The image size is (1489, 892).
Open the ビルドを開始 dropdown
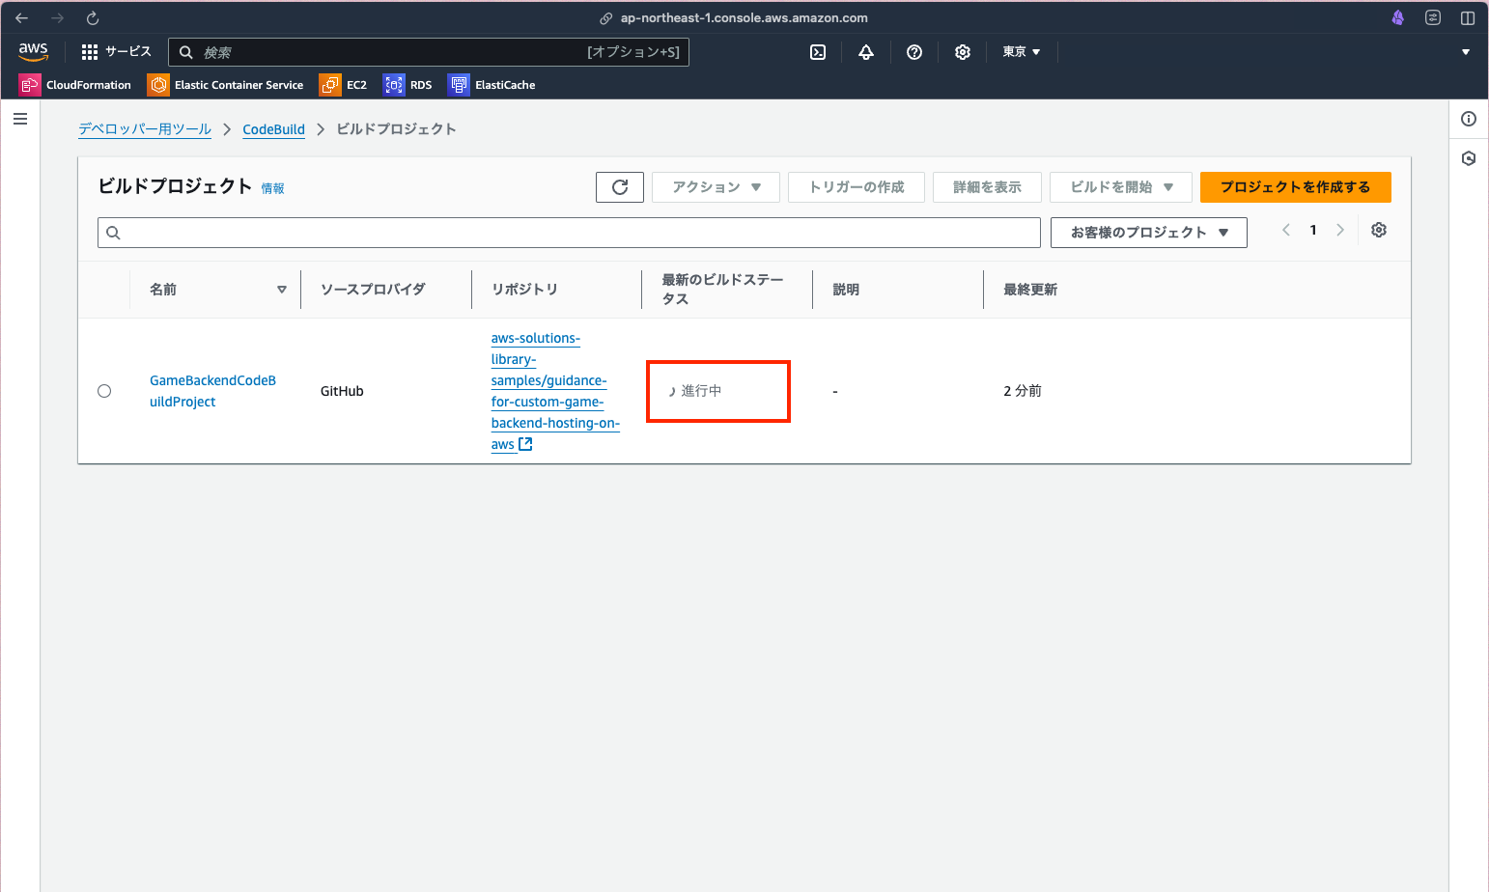pos(1121,187)
